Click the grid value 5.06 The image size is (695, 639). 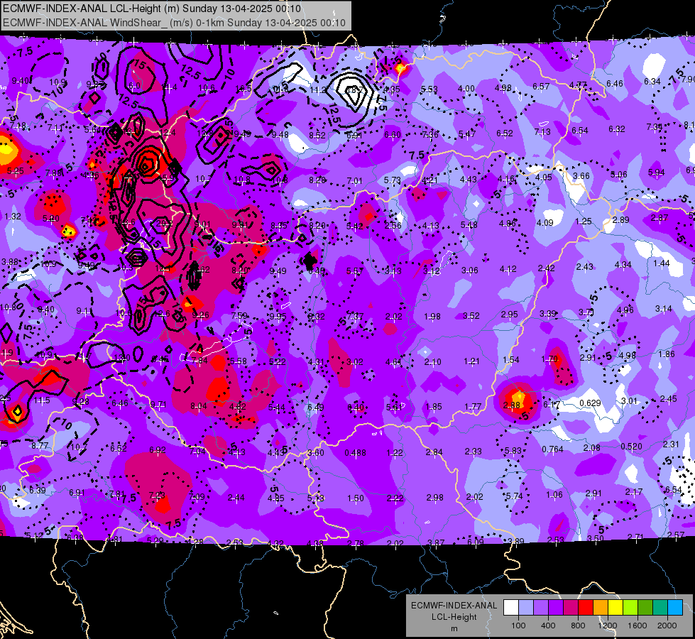click(x=618, y=174)
